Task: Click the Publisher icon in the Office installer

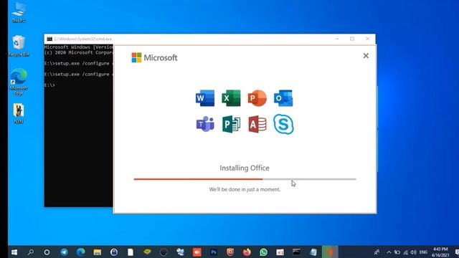Action: 231,124
